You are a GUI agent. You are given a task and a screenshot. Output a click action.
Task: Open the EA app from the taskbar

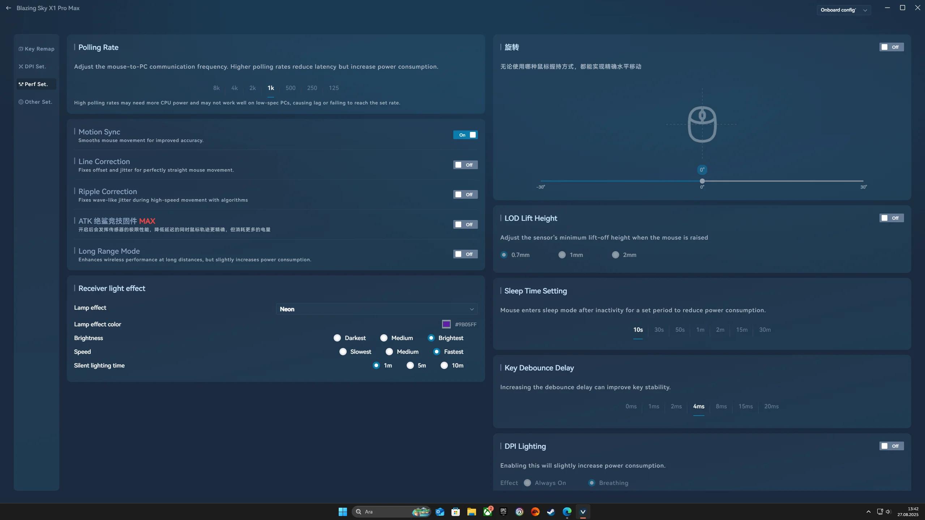point(535,512)
